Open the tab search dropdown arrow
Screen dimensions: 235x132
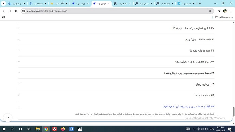3,3
